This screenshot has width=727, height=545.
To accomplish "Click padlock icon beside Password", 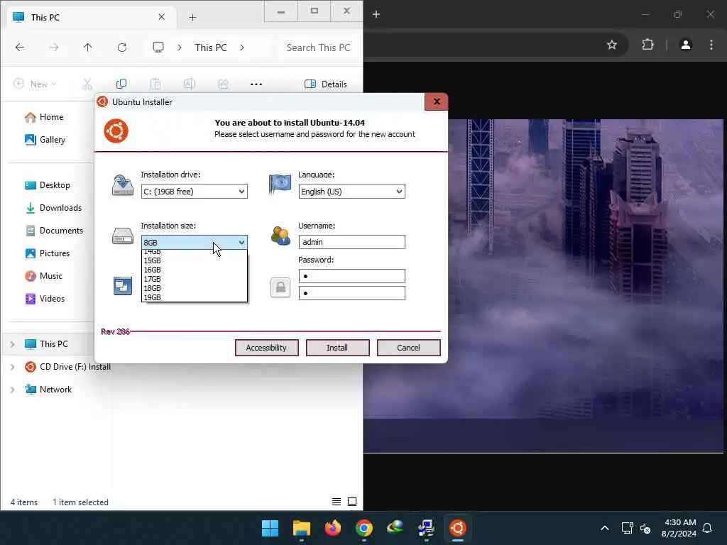I will coord(280,287).
